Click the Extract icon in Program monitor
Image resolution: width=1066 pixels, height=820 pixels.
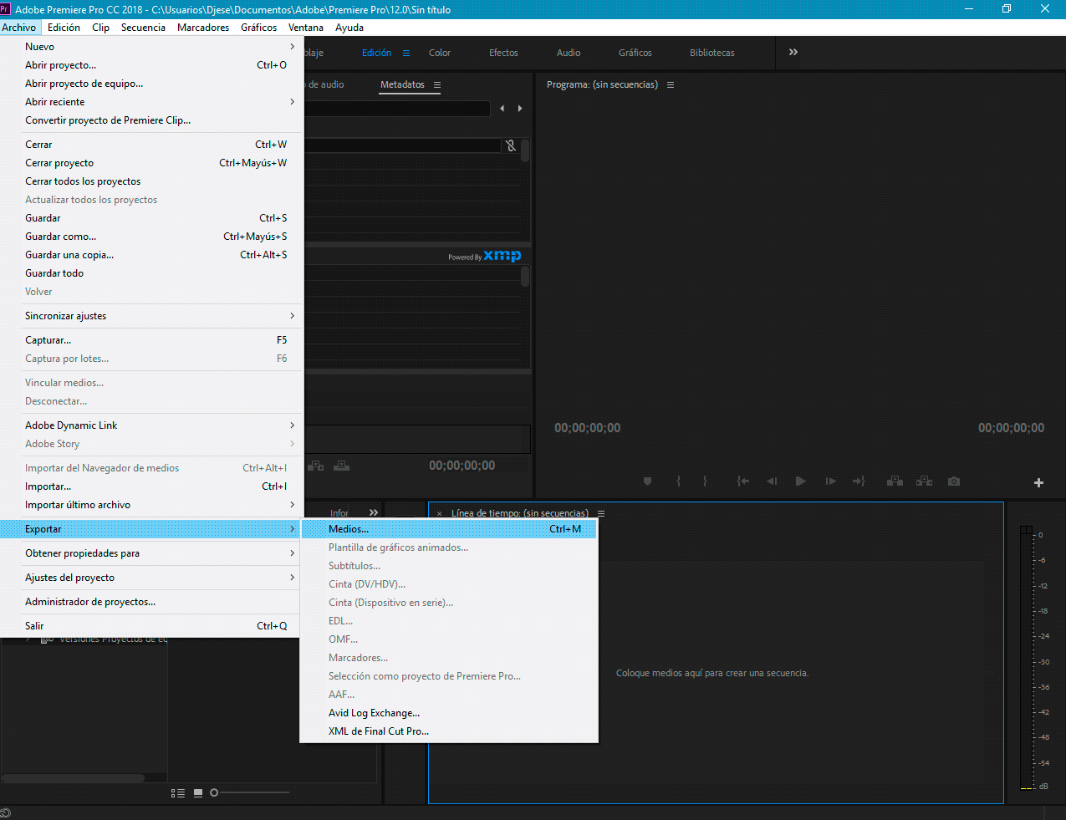[924, 481]
